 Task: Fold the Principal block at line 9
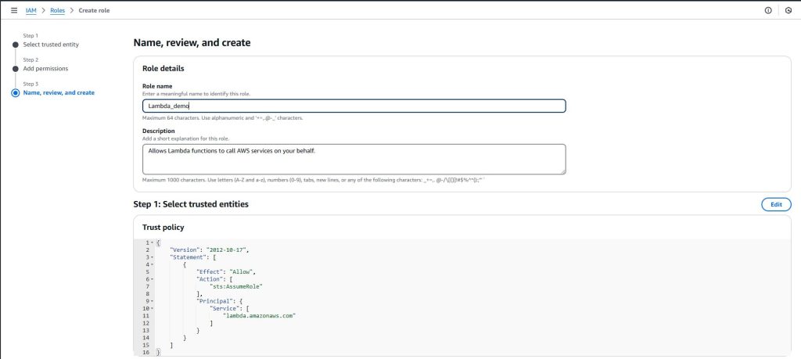[152, 300]
